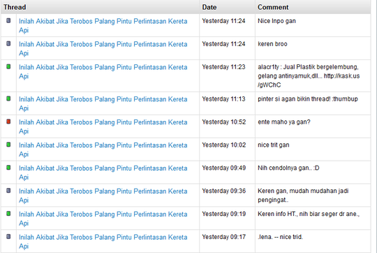Click the red reputation icon beside 'ente maho ya gan?'
Image resolution: width=377 pixels, height=253 pixels.
click(x=8, y=122)
